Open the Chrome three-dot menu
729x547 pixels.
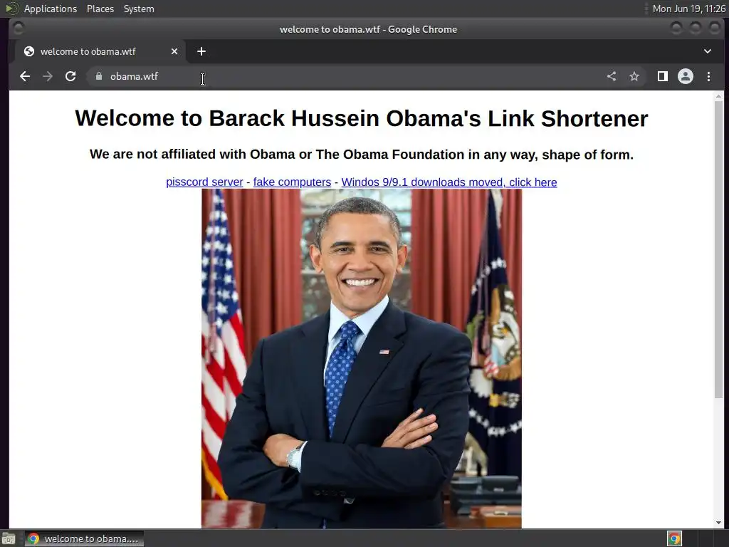point(708,76)
